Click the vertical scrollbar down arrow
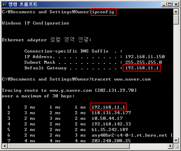This screenshot has width=181, height=151. click(176, 140)
